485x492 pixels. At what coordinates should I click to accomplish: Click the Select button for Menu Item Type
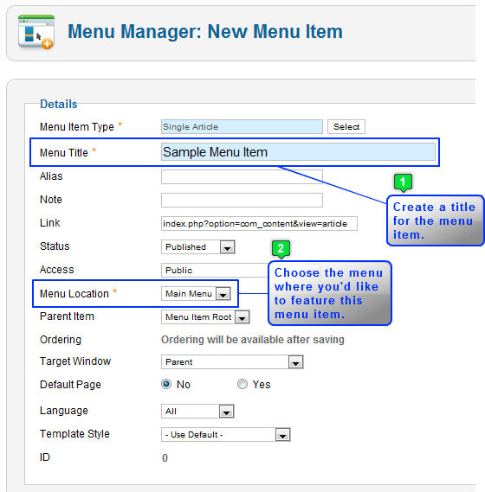pyautogui.click(x=346, y=127)
